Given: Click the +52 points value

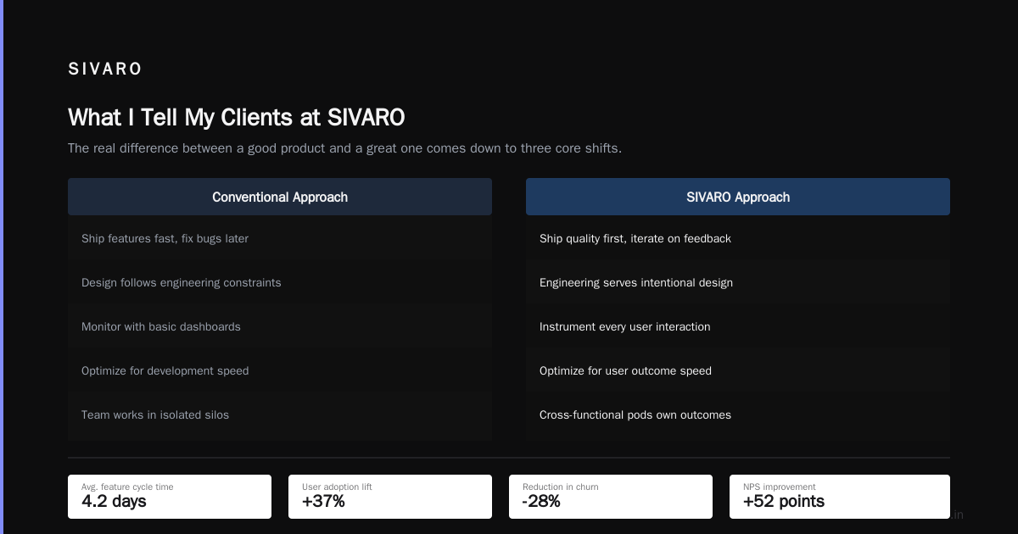Looking at the screenshot, I should pyautogui.click(x=784, y=502).
